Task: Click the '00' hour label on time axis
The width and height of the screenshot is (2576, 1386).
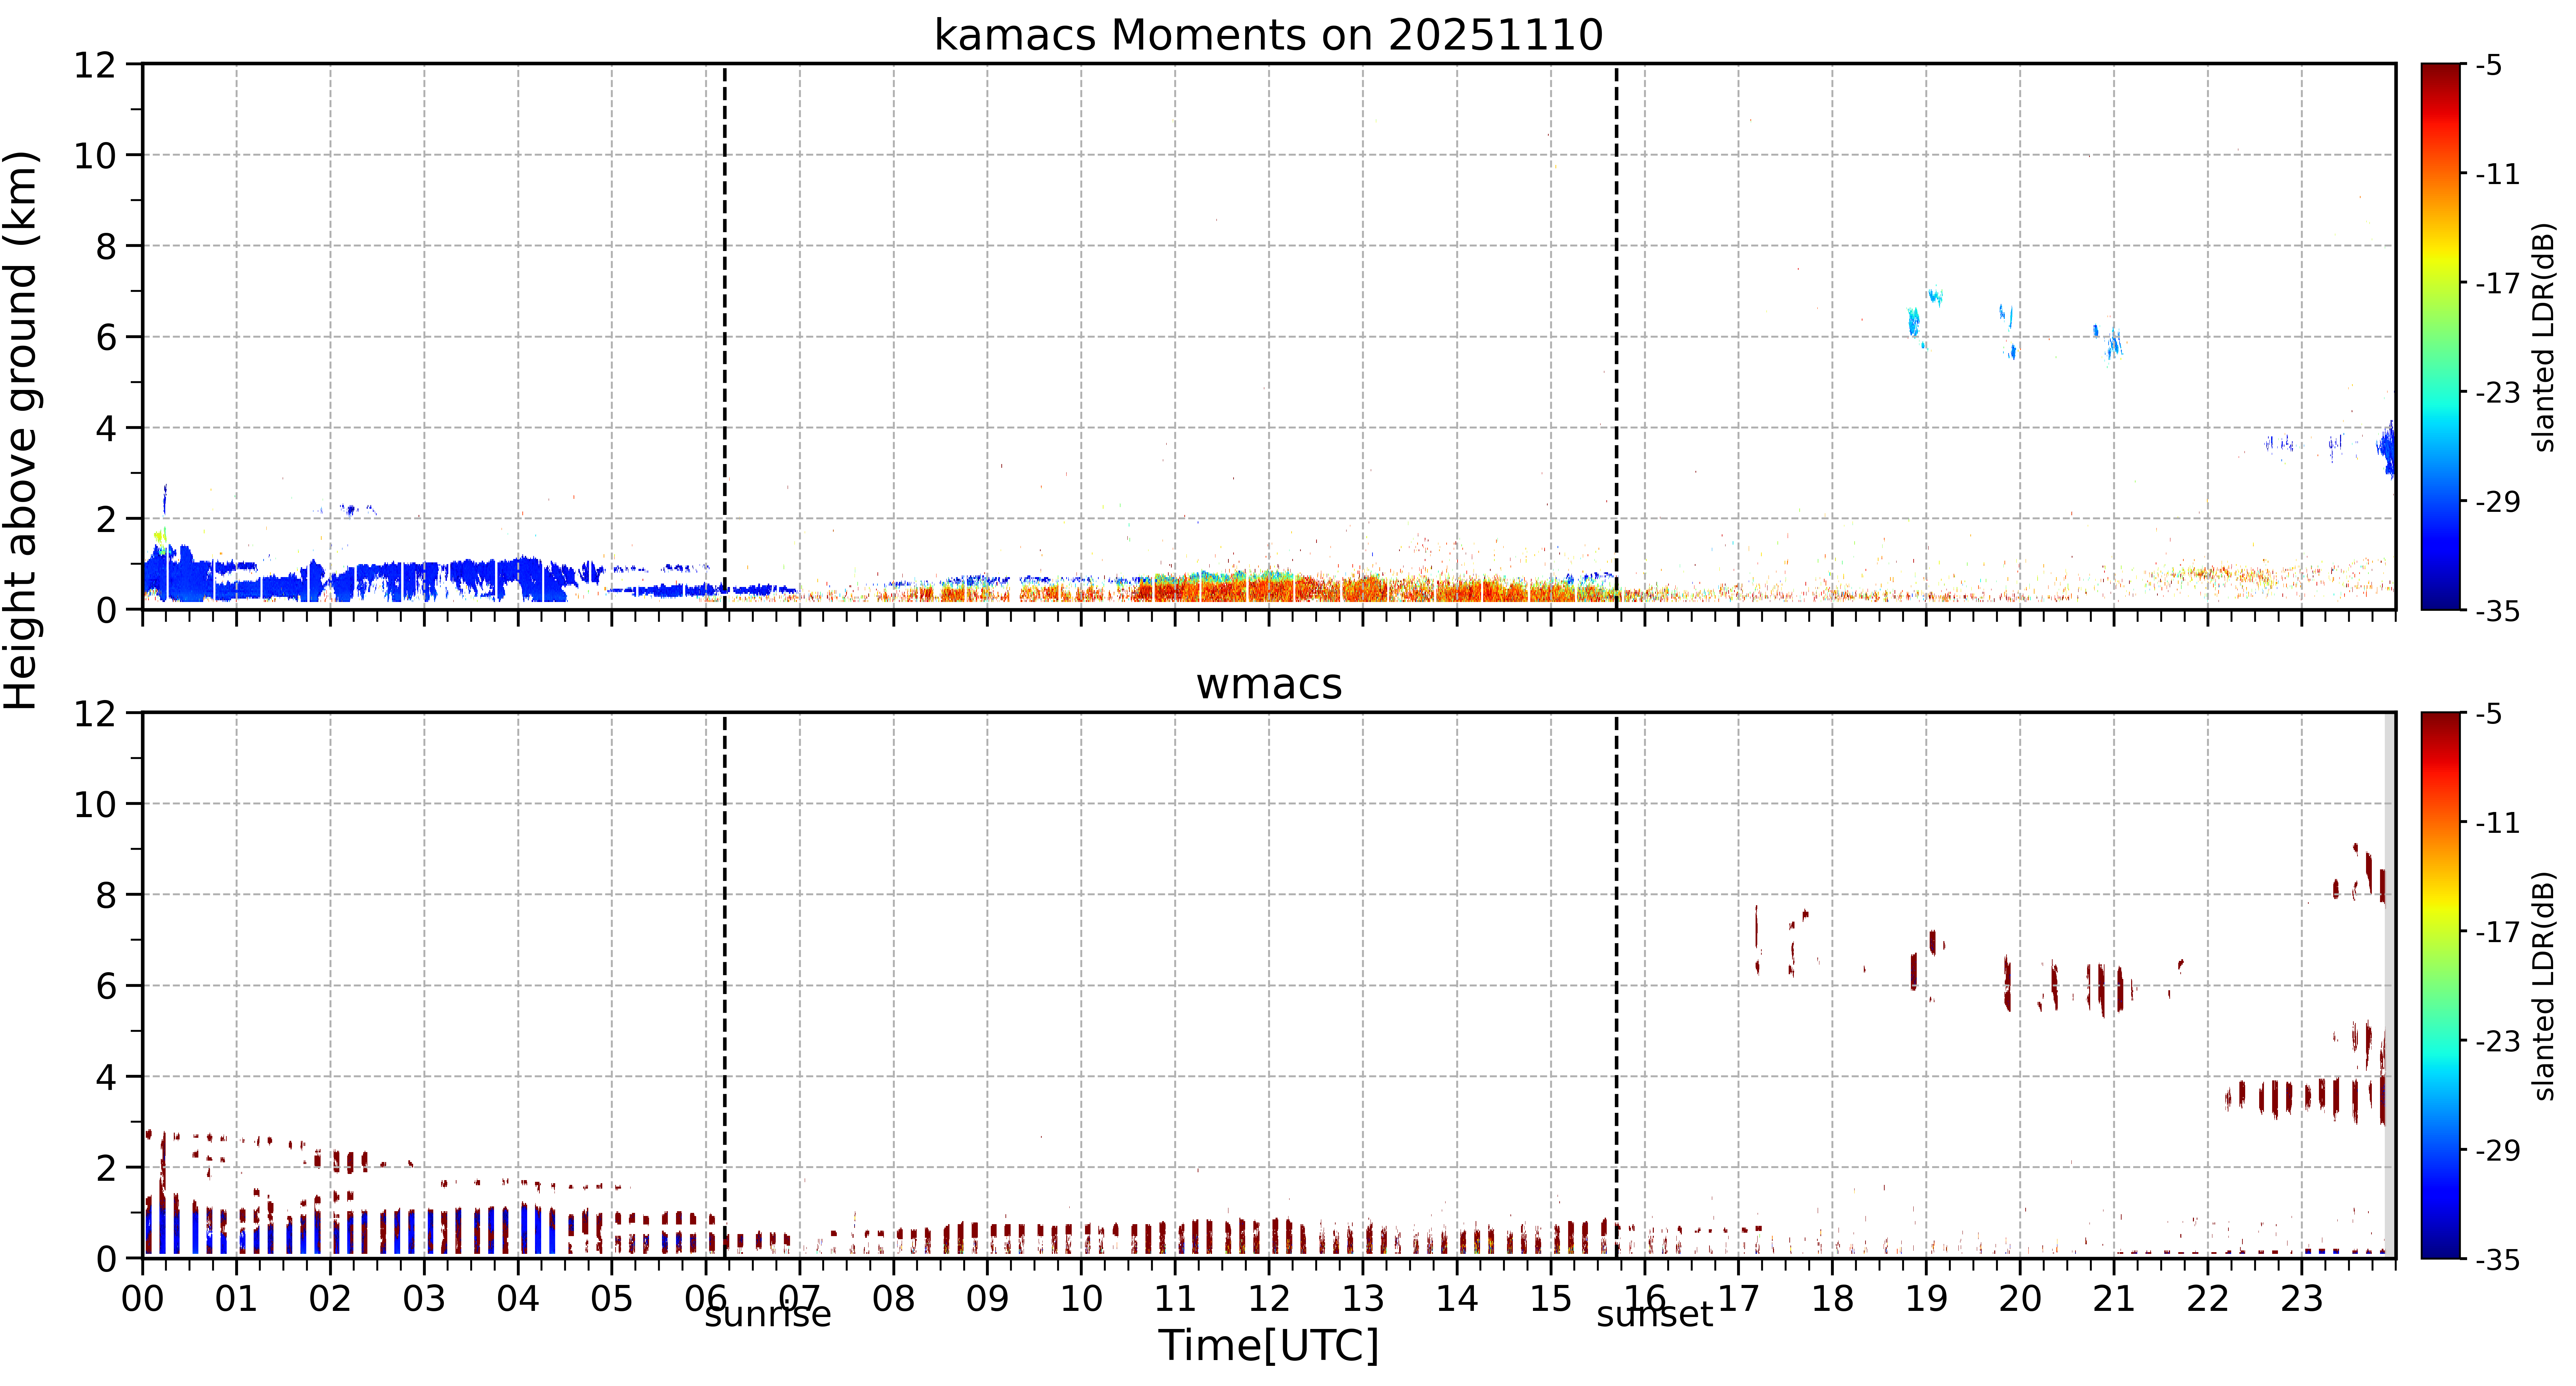Action: 143,1299
